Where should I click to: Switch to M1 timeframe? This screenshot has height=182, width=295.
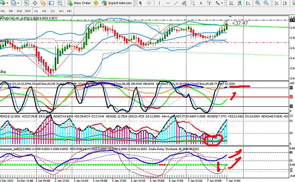point(2,11)
